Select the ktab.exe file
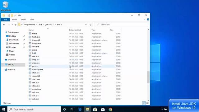 [x=35, y=99]
